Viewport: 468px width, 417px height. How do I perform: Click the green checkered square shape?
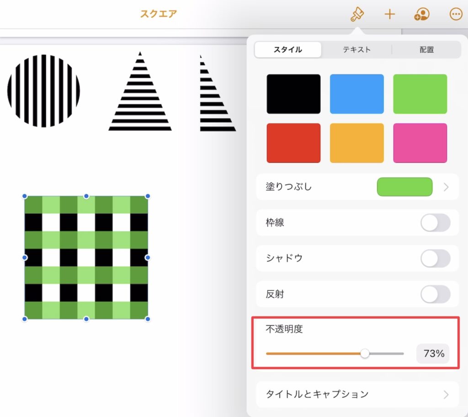point(86,257)
